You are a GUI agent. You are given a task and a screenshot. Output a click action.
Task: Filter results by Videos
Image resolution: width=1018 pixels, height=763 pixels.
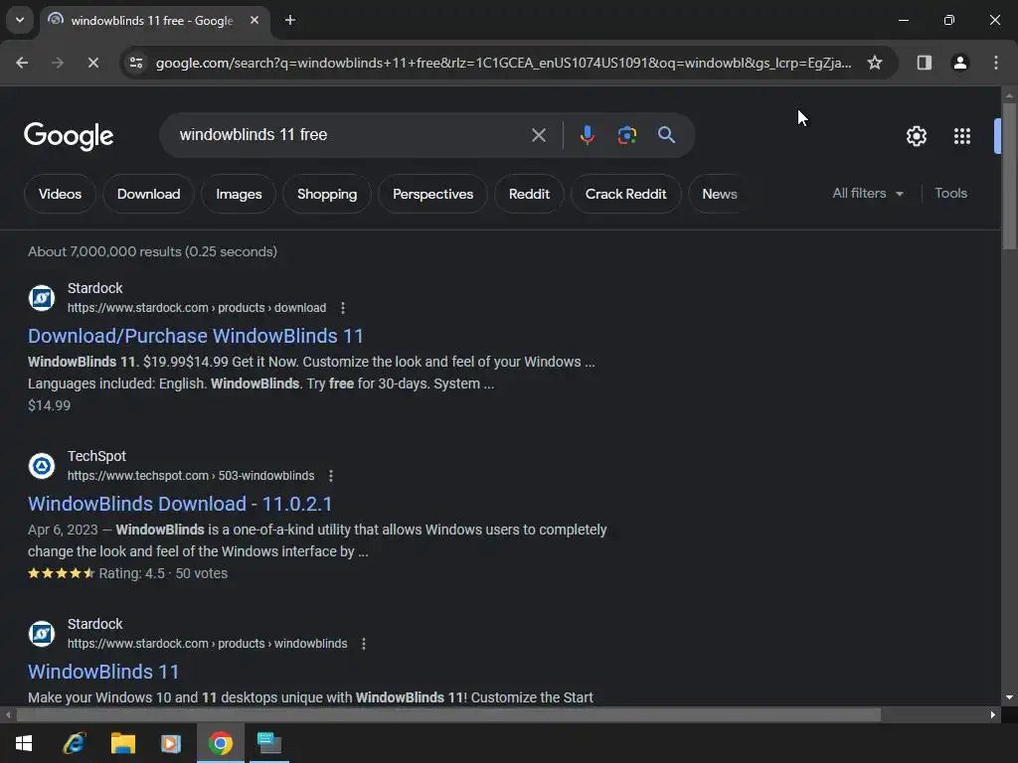[60, 194]
